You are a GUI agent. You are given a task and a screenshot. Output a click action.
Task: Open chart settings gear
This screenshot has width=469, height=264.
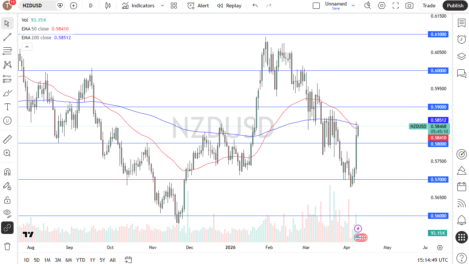[381, 5]
